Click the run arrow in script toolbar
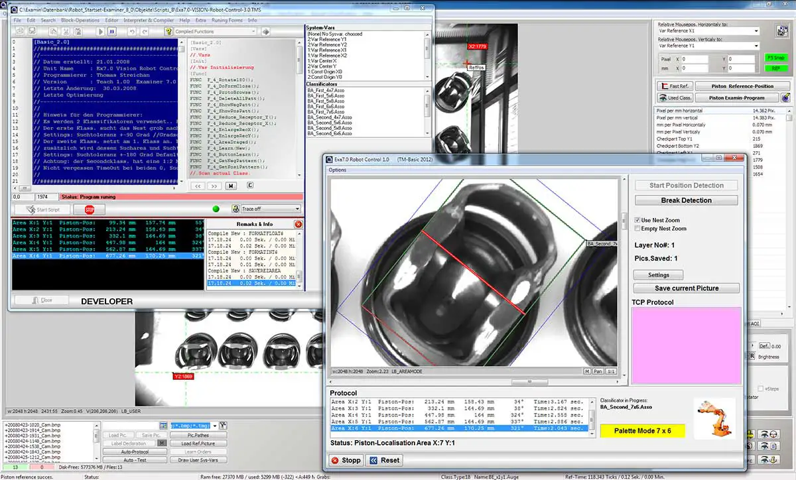This screenshot has width=796, height=480. click(101, 32)
